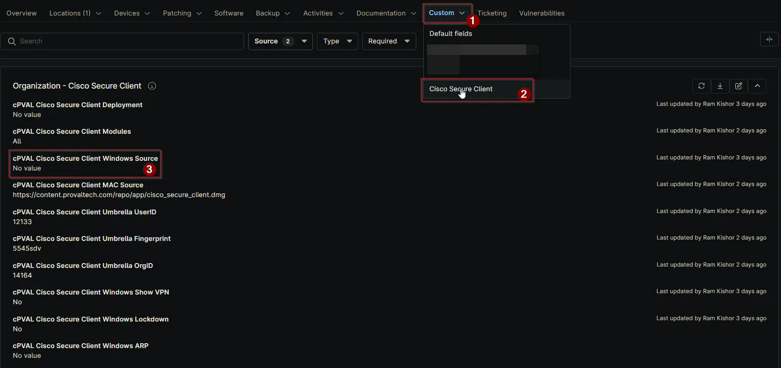Open the Required filter dropdown

point(389,41)
